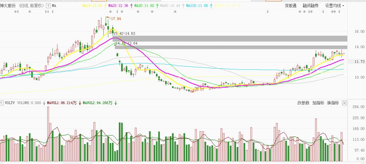Screen dimensions: 366x164
Task: Click 改参数 to edit indicator parameters
Action: 303,103
